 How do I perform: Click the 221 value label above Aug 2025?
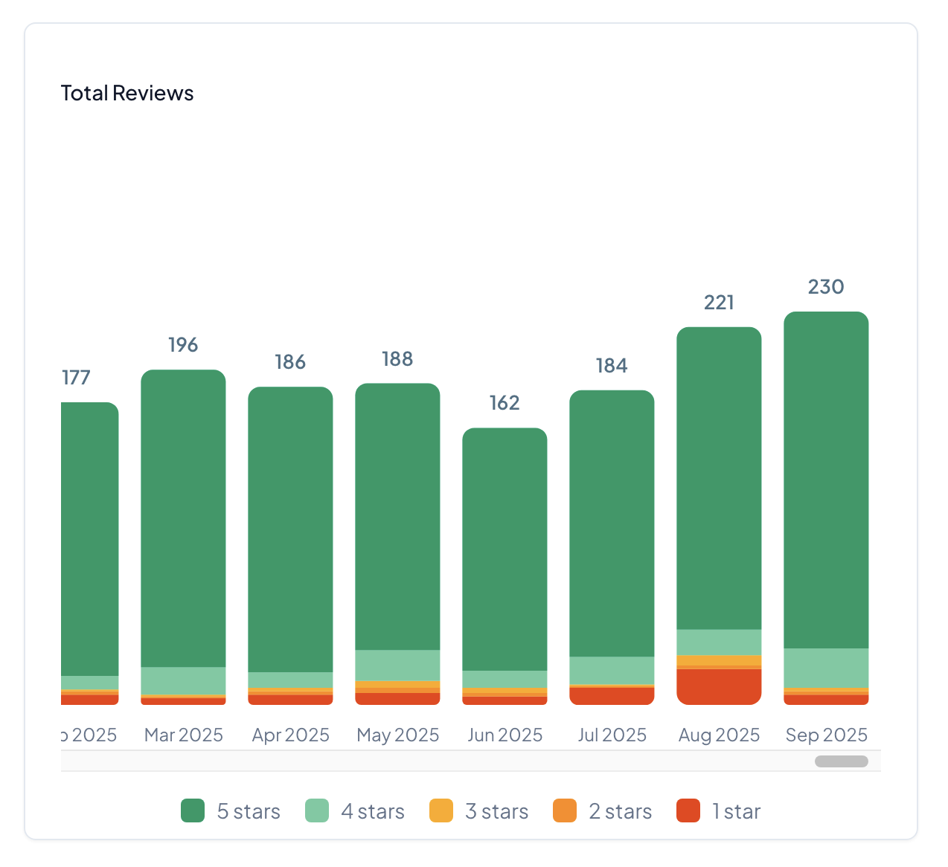(719, 303)
